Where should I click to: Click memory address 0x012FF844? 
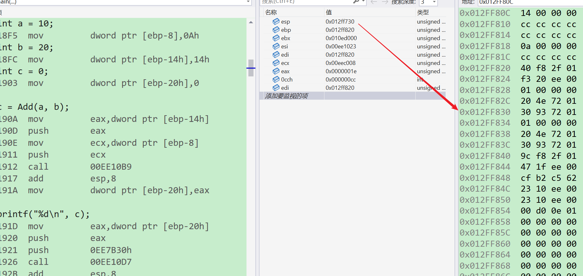(485, 167)
